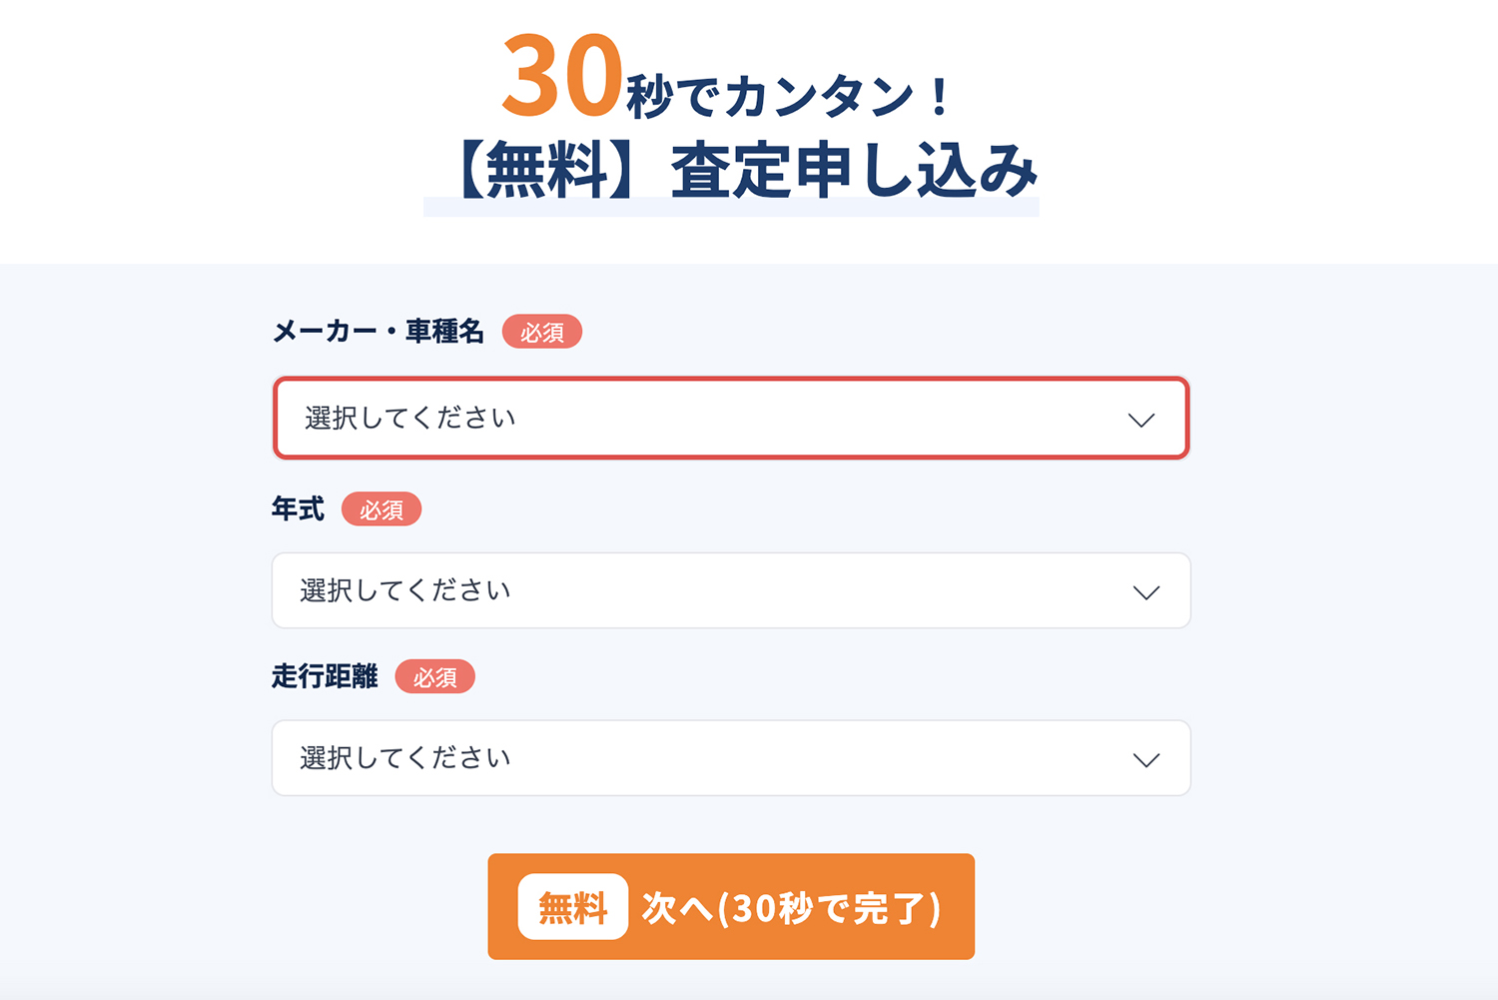Click the 年式 field label
Viewport: 1498px width, 1000px height.
pyautogui.click(x=299, y=508)
